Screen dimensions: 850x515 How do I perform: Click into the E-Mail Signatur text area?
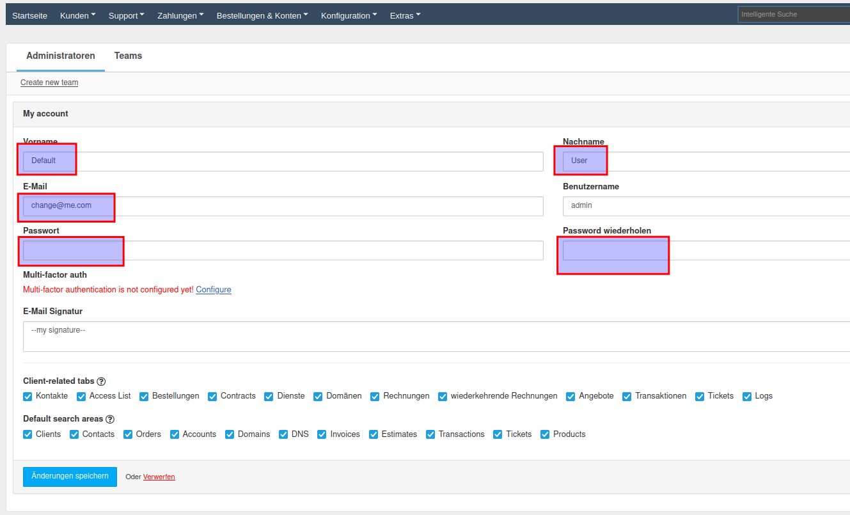(435, 337)
